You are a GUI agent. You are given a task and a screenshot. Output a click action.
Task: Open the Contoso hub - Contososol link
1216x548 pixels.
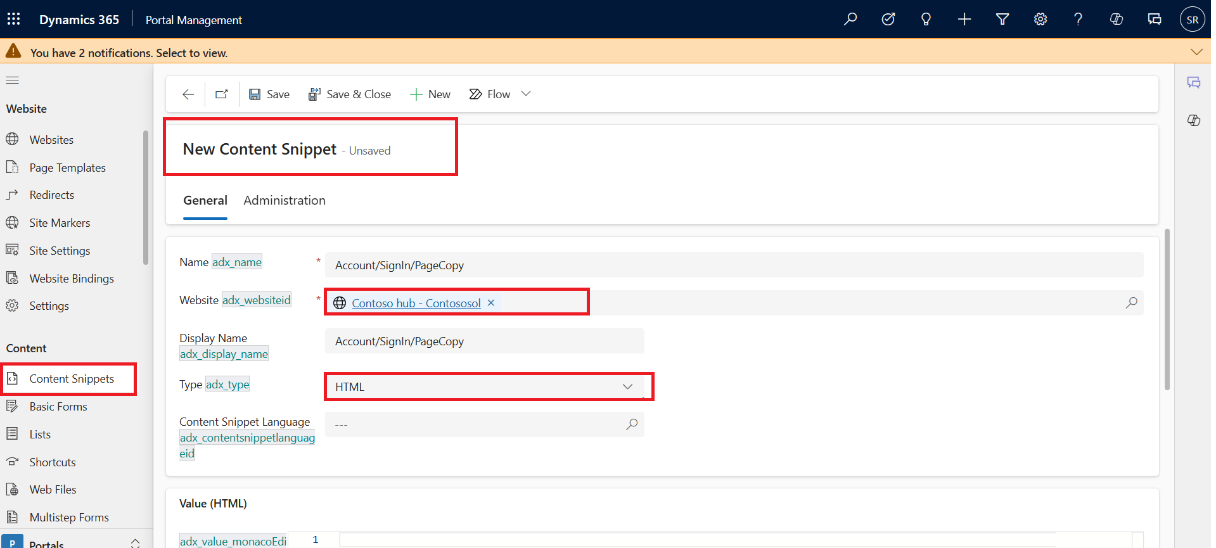416,303
